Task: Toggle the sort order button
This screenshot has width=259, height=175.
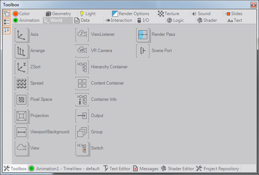Action: [x=7, y=31]
